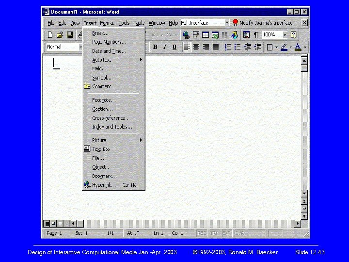The image size is (349, 262).
Task: Create a new blank document icon
Action: click(x=50, y=35)
